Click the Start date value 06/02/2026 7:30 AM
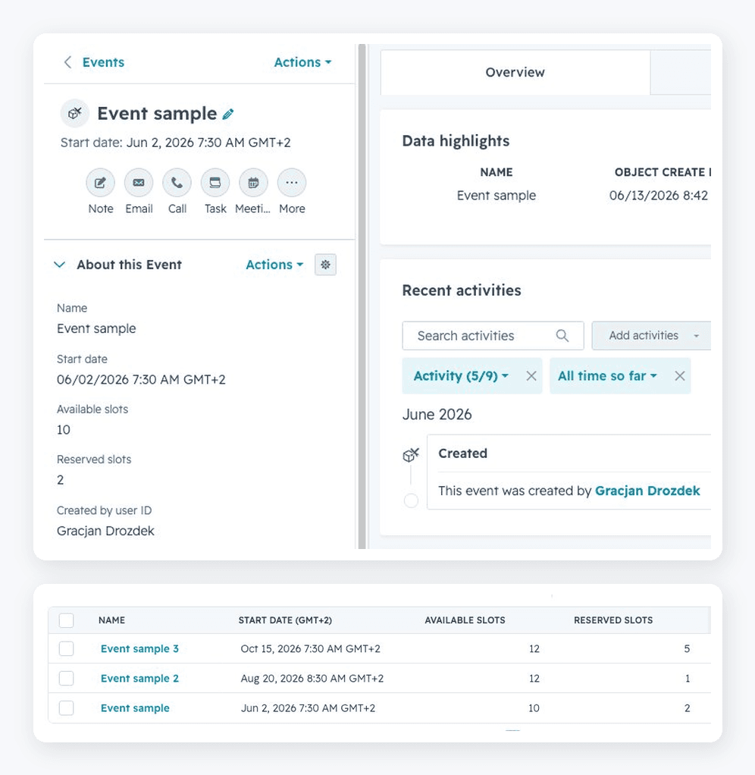 pos(141,380)
